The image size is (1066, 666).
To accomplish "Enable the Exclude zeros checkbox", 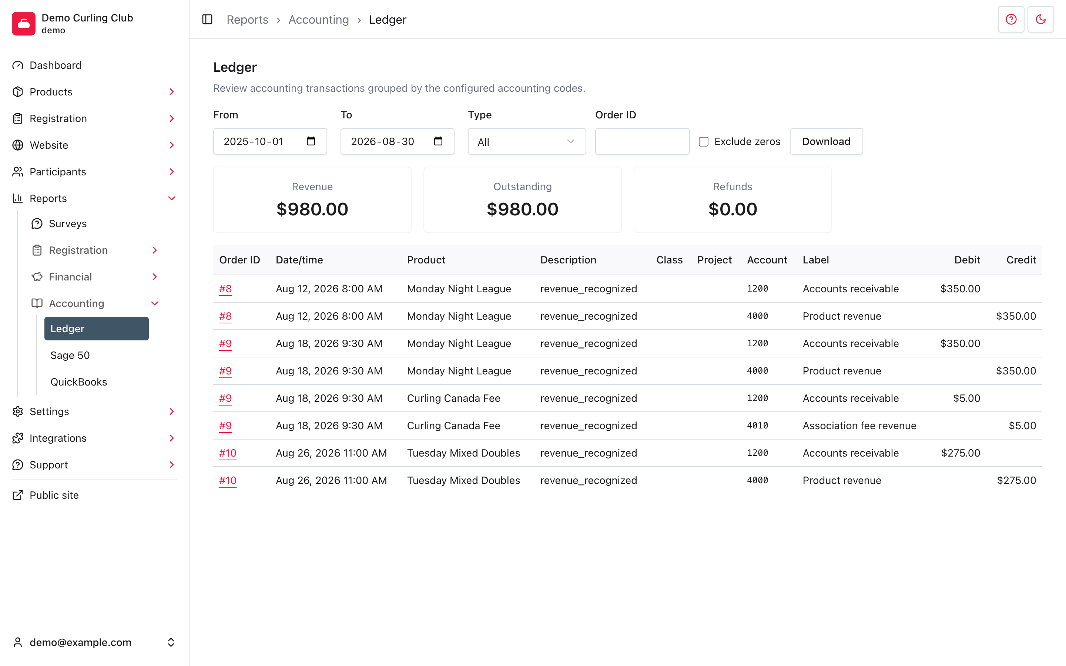I will [x=704, y=141].
